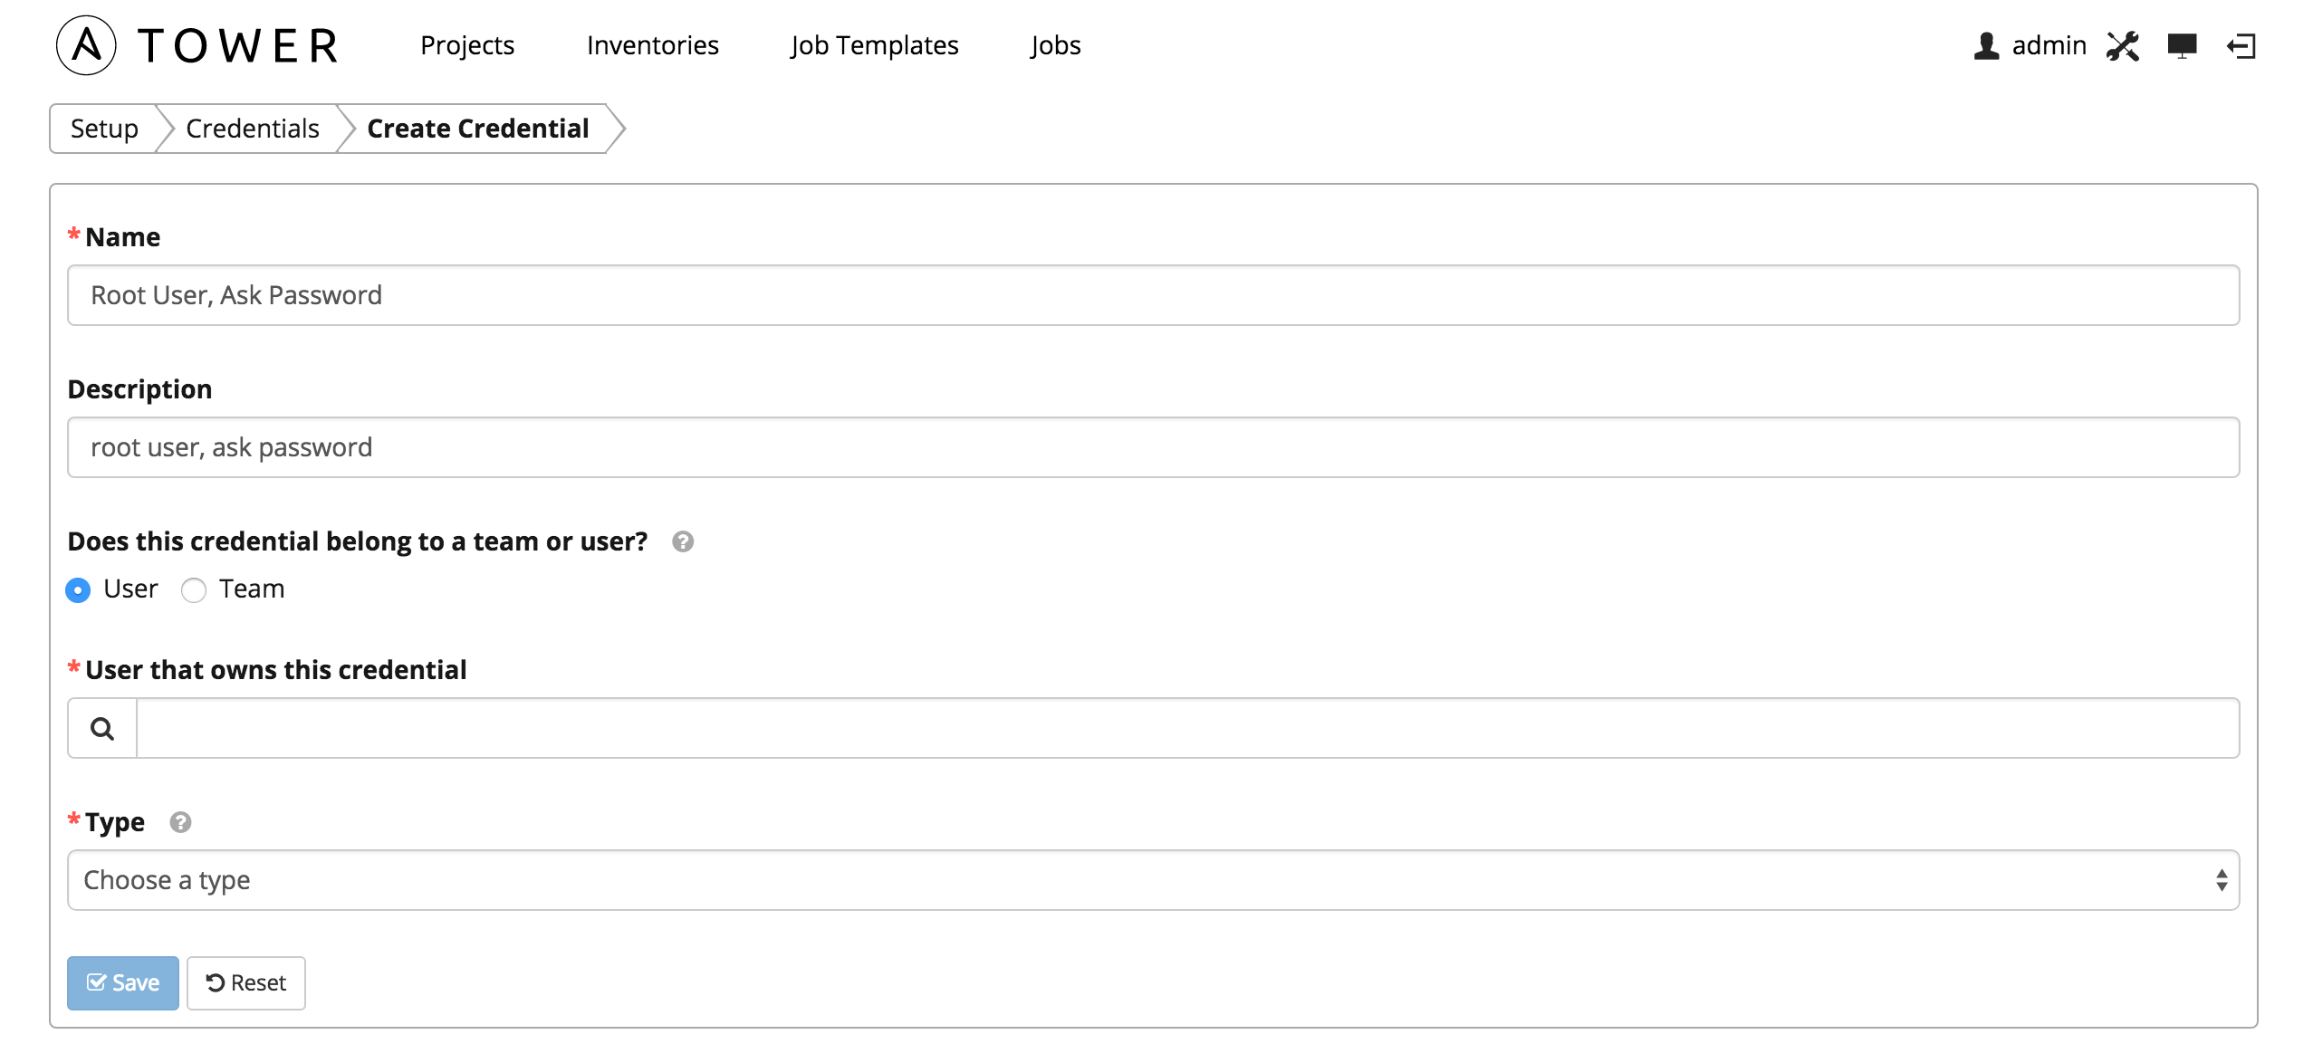Click the Reset button
The image size is (2313, 1063).
[245, 982]
